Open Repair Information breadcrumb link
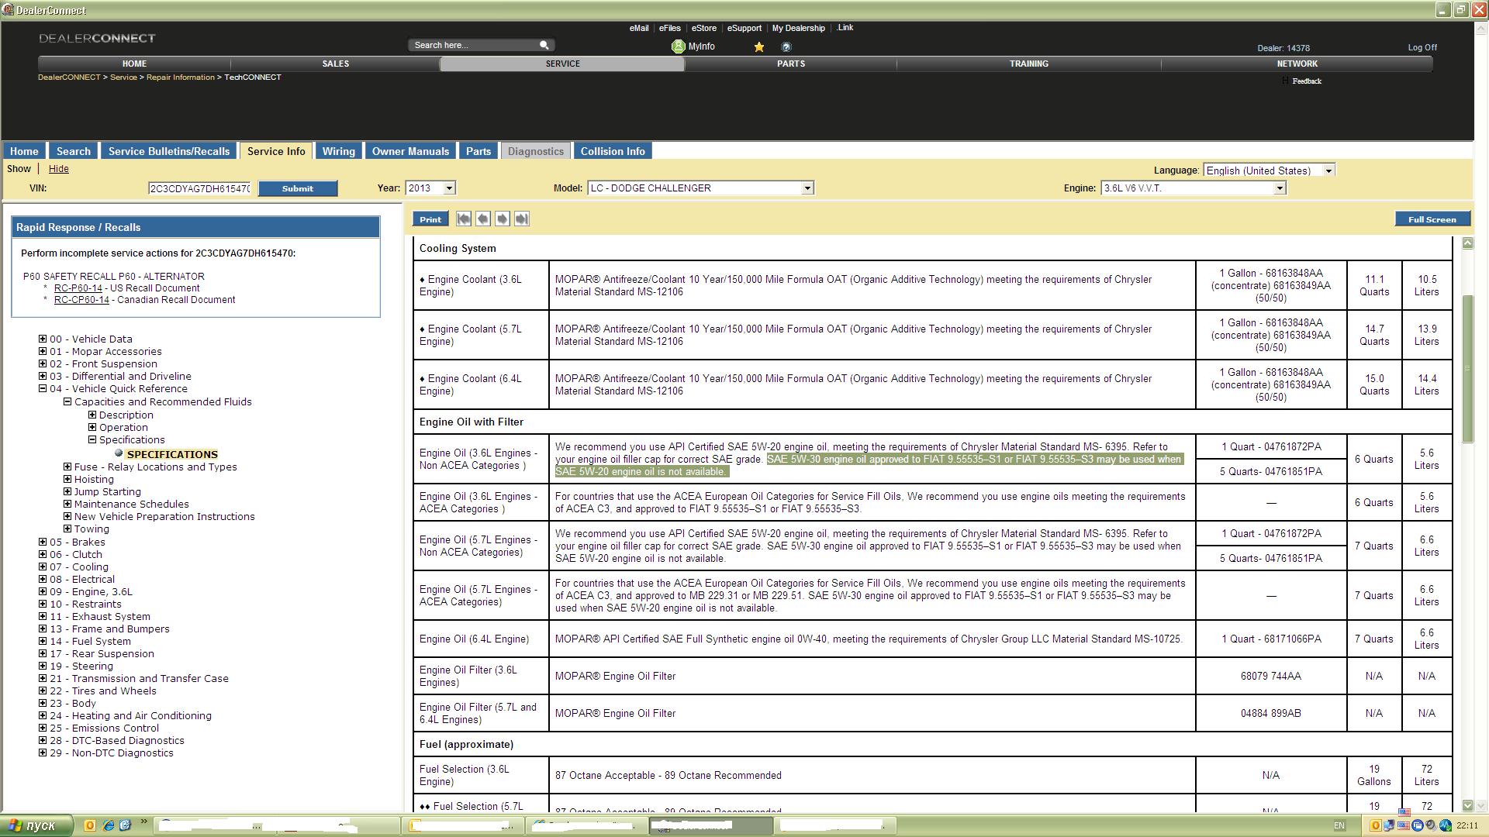 pyautogui.click(x=181, y=77)
